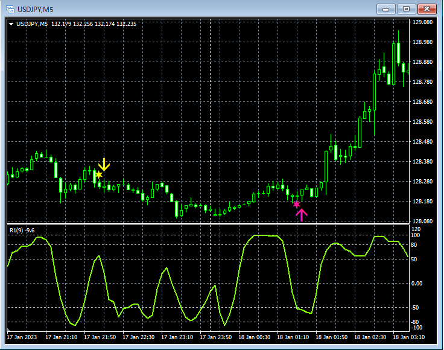444x350 pixels.
Task: Click the 17 Jan 21:50 time label
Action: point(100,337)
